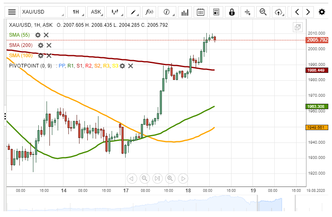Remove the SMA (55) indicator
Screen dimensions: 332x217
(46, 35)
